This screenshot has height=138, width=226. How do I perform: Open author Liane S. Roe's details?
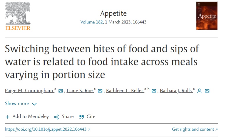(x=79, y=91)
